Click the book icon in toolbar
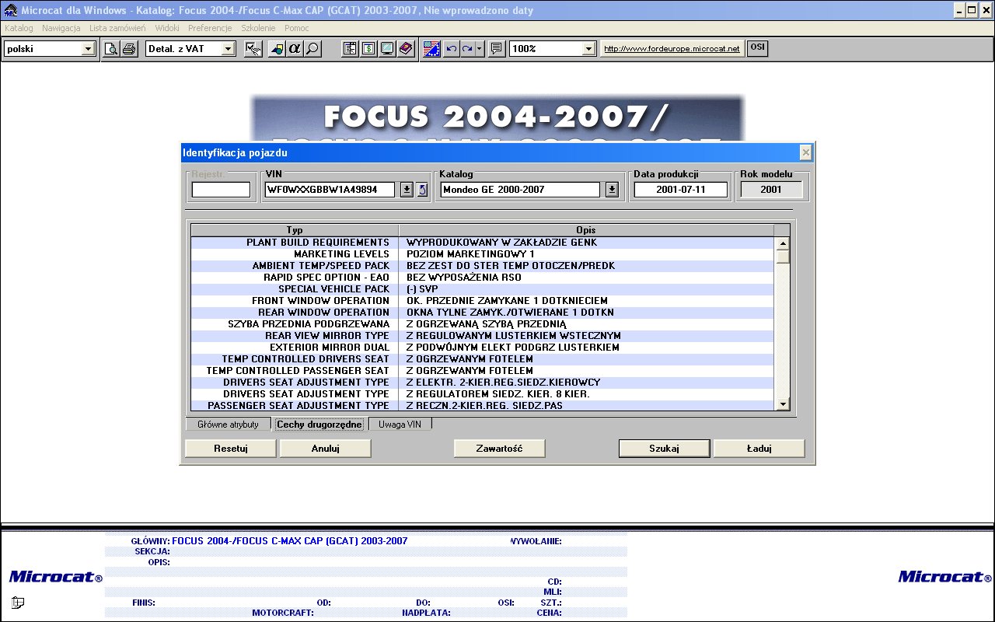This screenshot has height=622, width=995. 405,49
